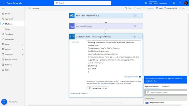The image size is (189, 106).
Task: Click the Html to text action icon
Action: tap(72, 26)
